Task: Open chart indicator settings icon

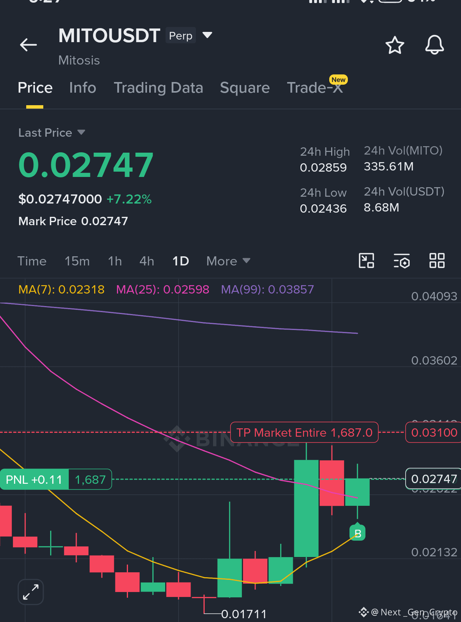Action: pos(401,261)
